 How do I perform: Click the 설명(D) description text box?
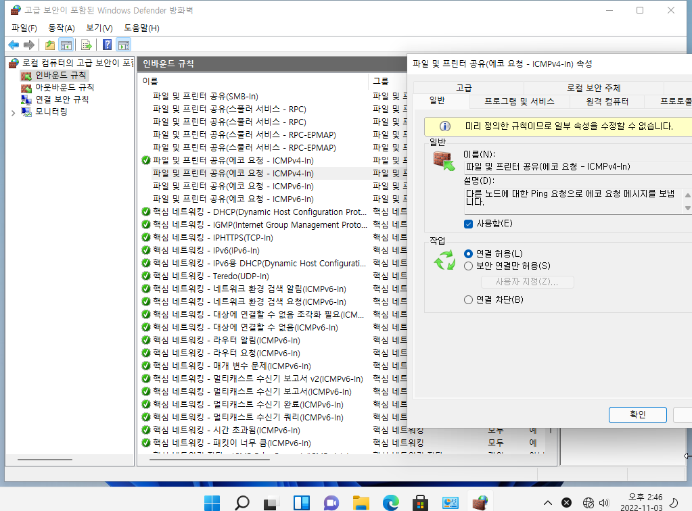574,201
